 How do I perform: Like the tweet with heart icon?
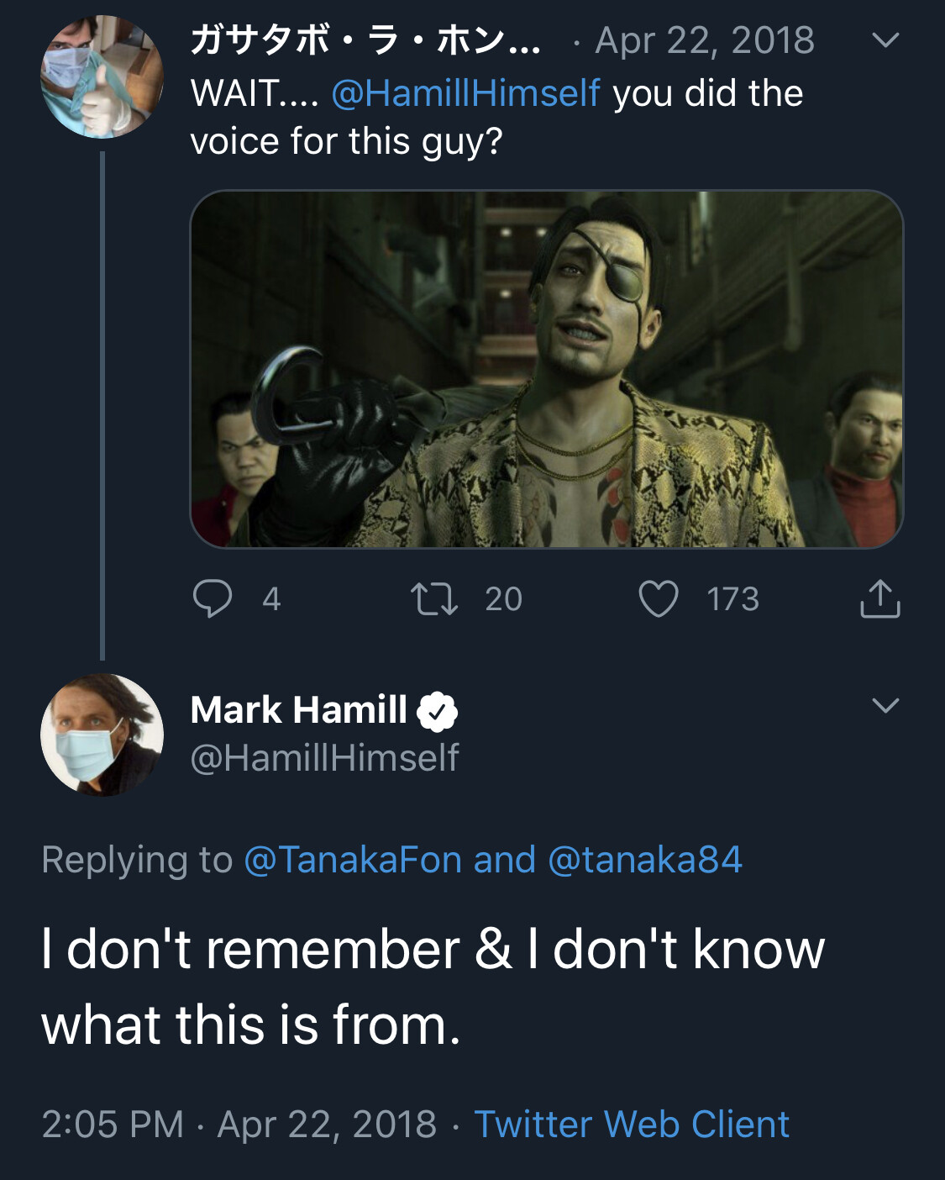(x=658, y=599)
